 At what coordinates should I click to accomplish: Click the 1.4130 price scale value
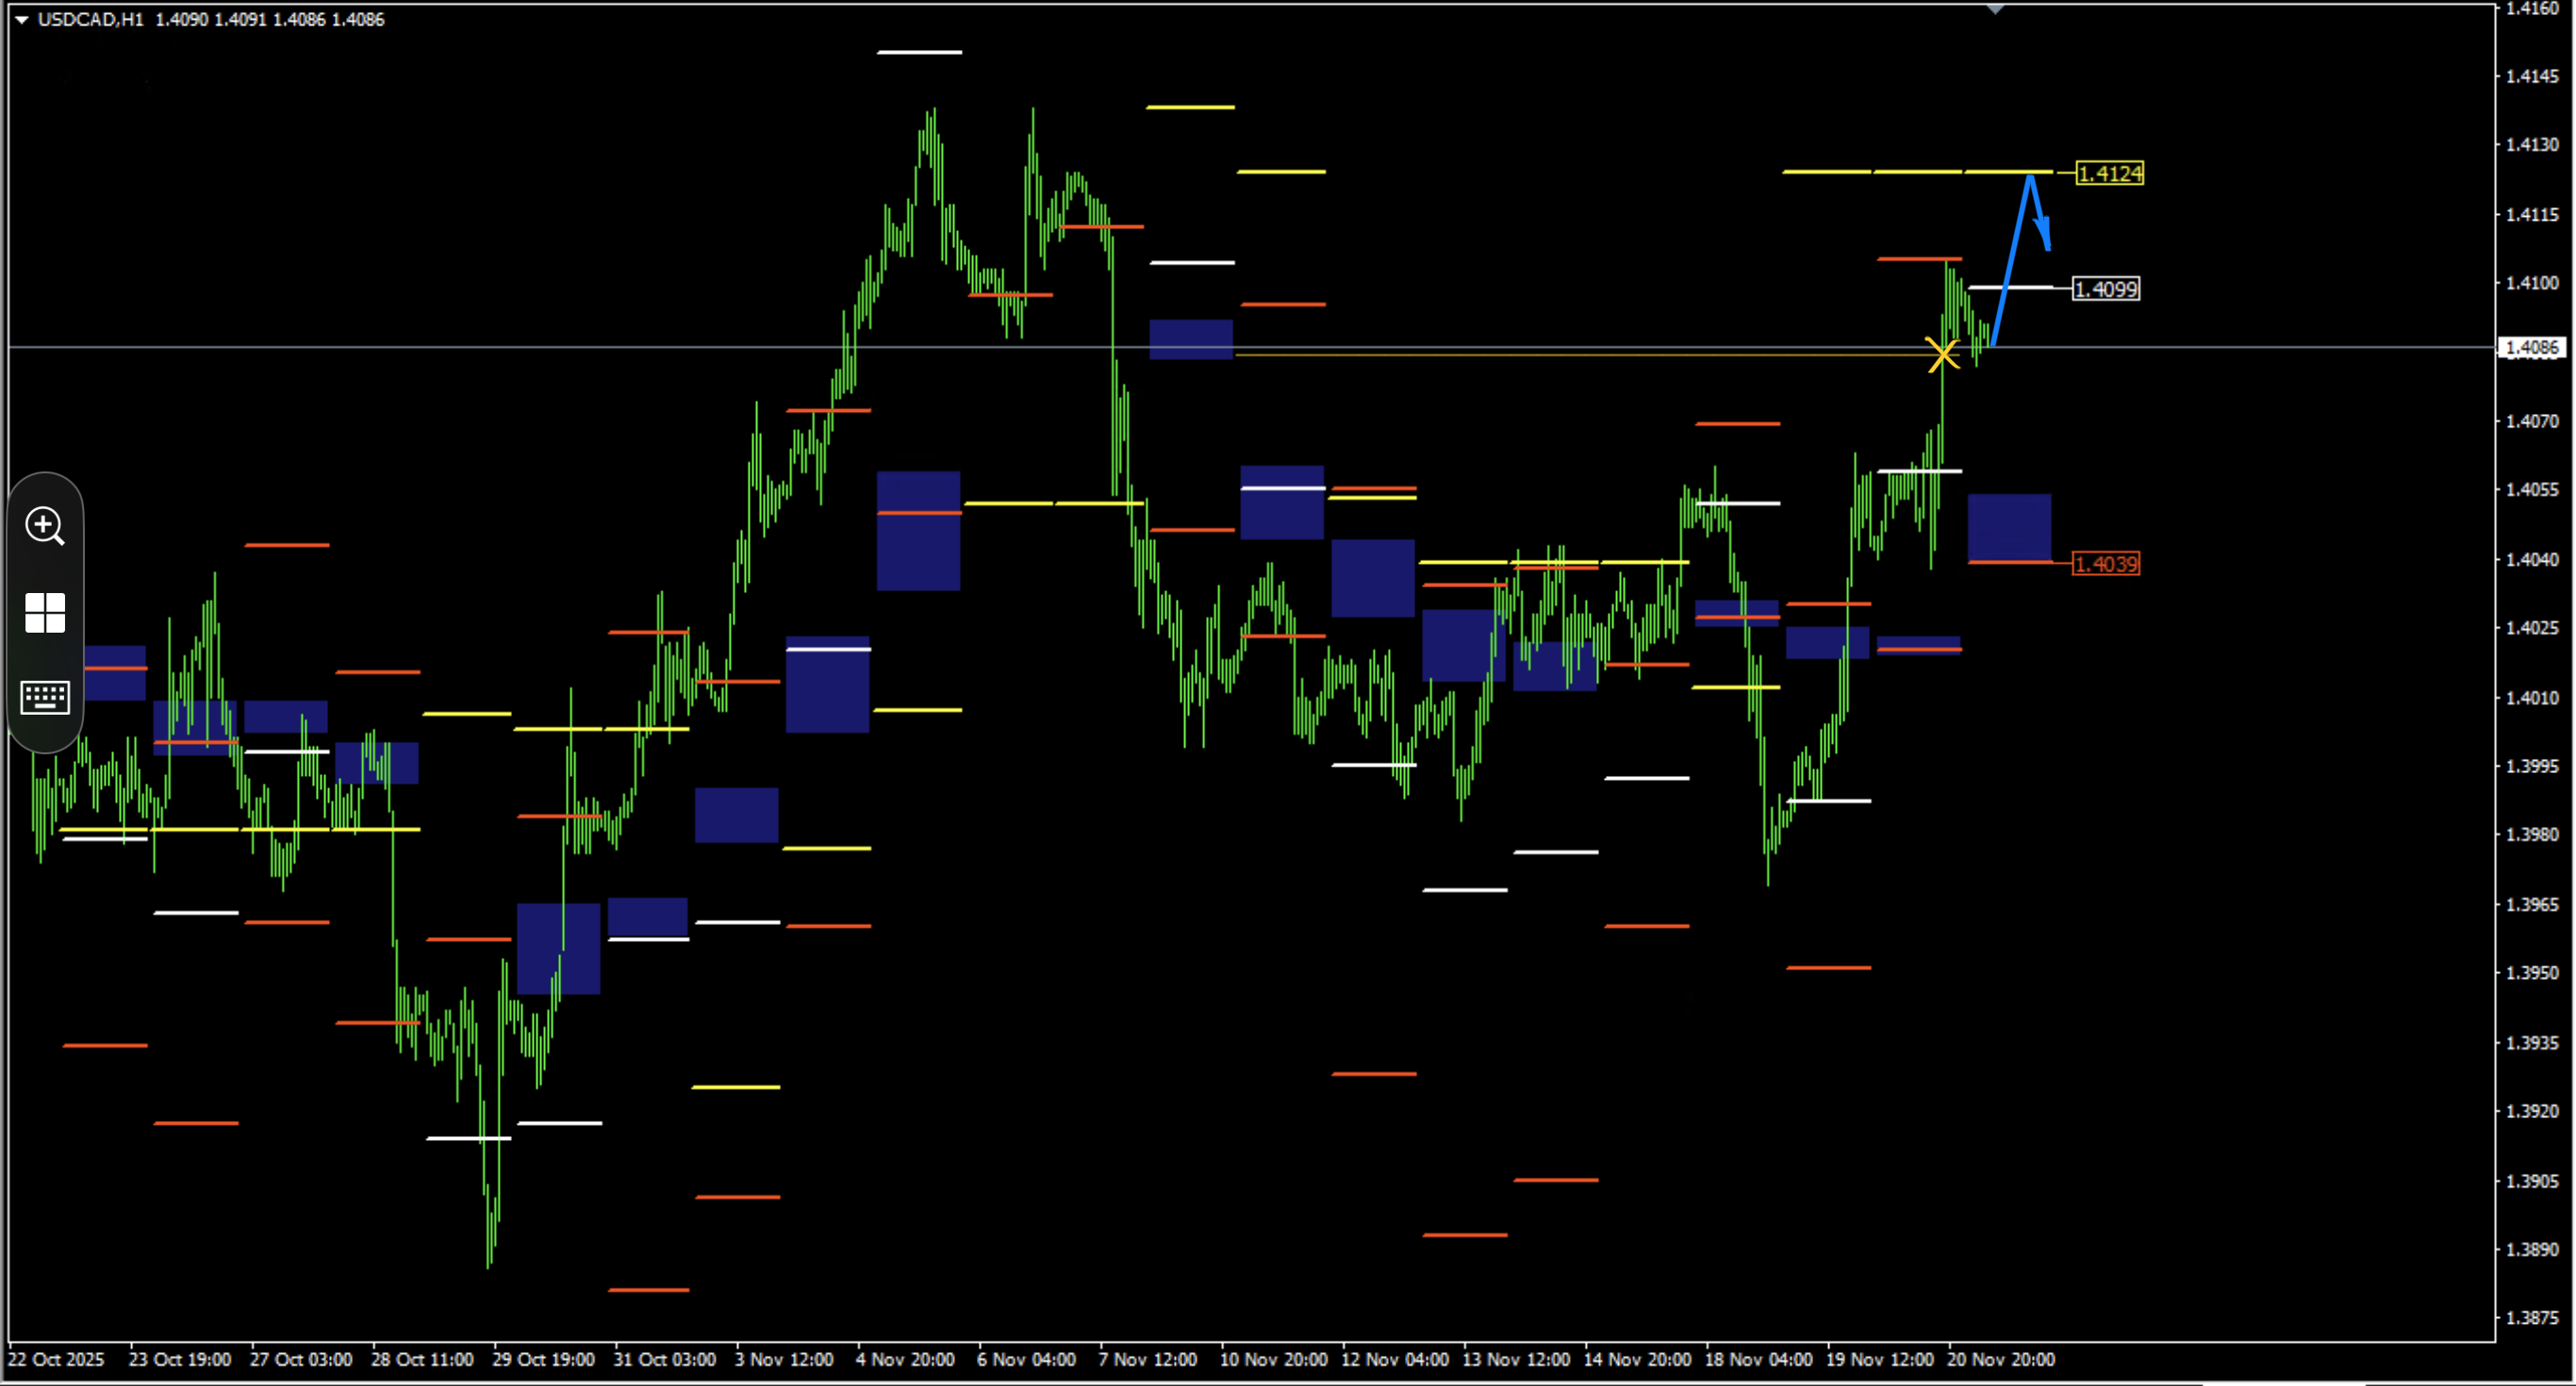2533,145
